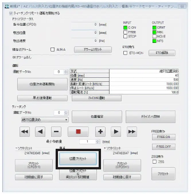Toggle the STOP input checkbox
This screenshot has width=191, height=194.
point(125,36)
